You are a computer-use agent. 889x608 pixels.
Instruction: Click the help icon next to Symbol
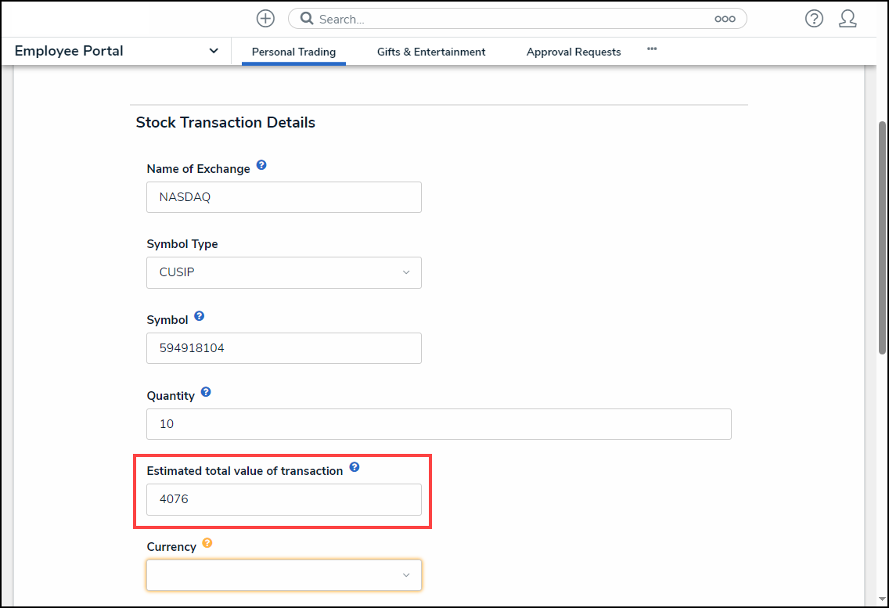(199, 315)
